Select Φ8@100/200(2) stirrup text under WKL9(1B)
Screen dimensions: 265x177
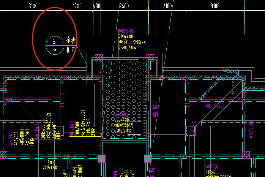point(132,42)
